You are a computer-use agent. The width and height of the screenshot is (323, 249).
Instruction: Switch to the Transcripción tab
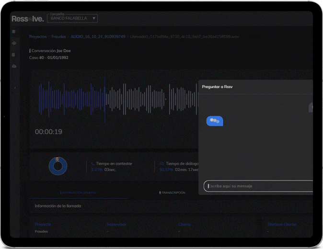pyautogui.click(x=172, y=192)
